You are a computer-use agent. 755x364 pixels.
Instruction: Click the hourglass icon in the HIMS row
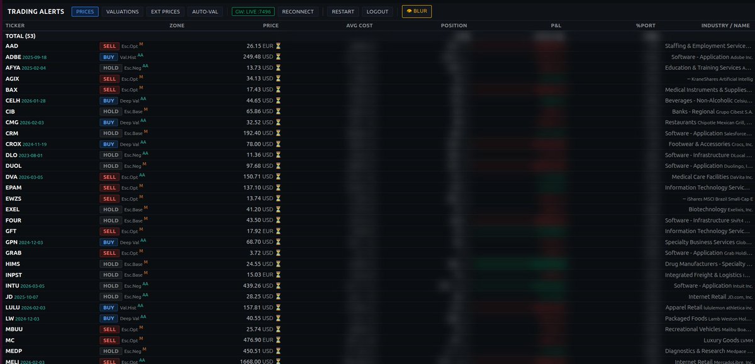pyautogui.click(x=278, y=264)
